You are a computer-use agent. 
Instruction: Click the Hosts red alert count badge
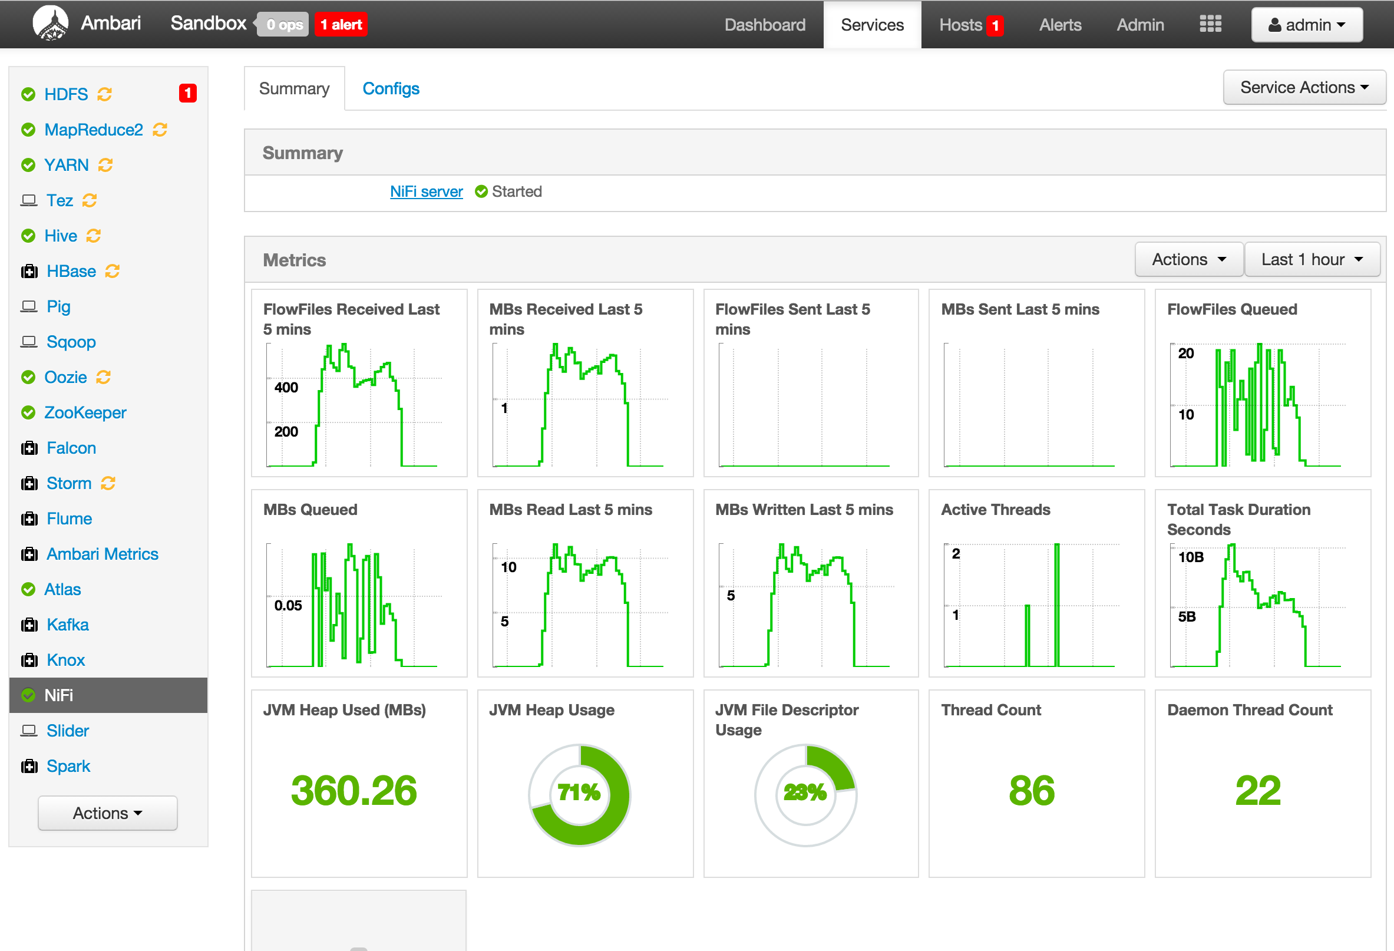pos(995,25)
